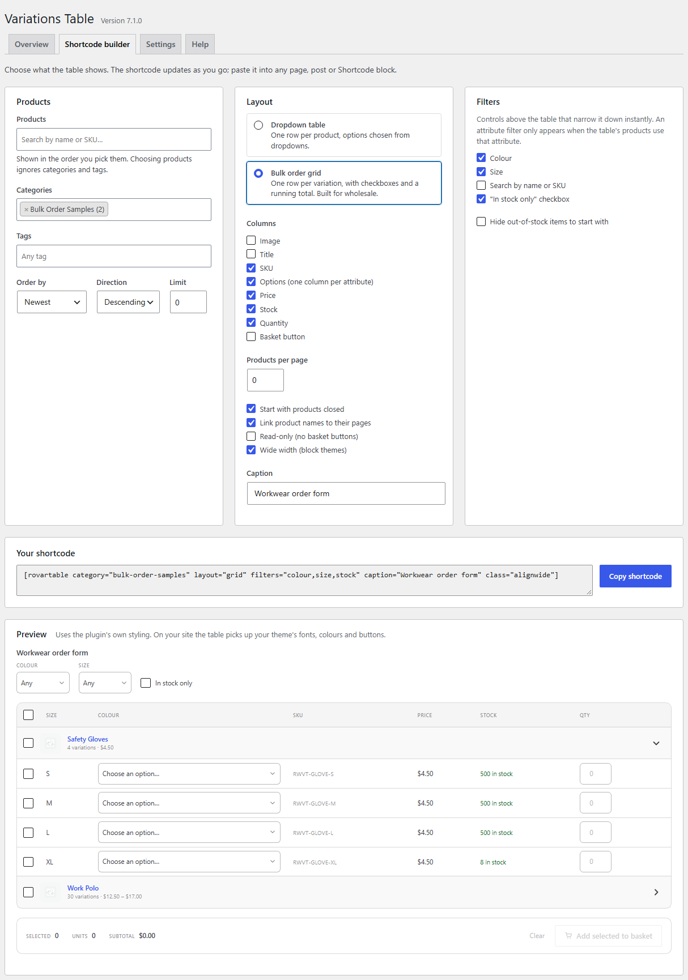Uncheck the Price column
The image size is (688, 980).
251,295
